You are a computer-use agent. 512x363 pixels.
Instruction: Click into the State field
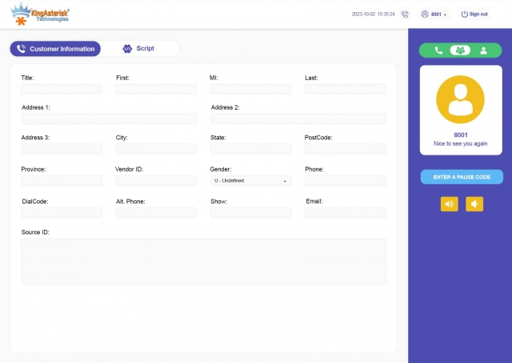(x=250, y=149)
